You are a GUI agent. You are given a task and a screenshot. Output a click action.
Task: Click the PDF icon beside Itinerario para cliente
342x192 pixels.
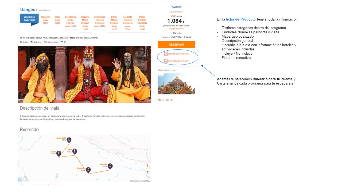(166, 54)
